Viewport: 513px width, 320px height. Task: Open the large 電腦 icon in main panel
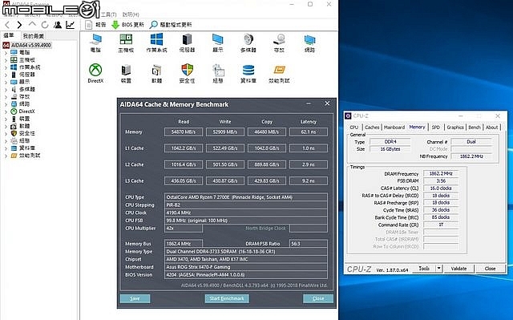95,43
